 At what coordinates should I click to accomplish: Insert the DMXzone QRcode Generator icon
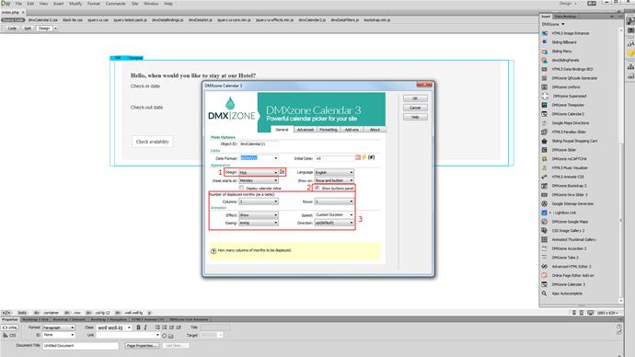tap(544, 78)
